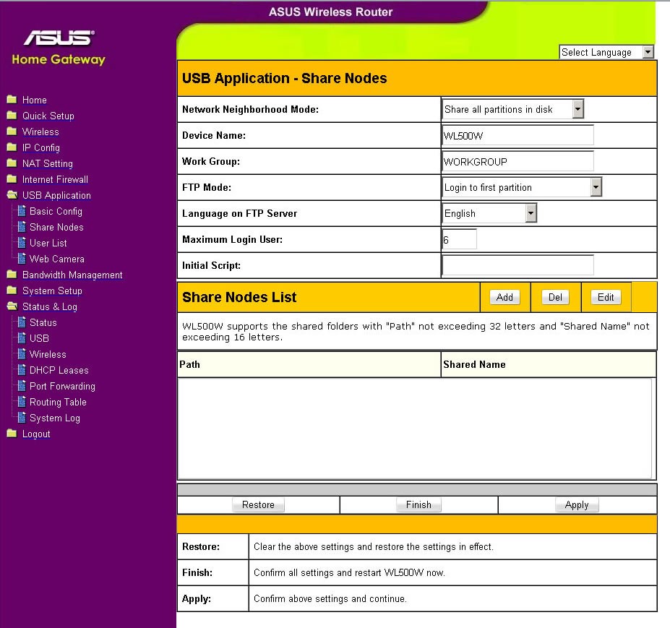Click the page icon beside Basic Config
Image resolution: width=670 pixels, height=628 pixels.
(22, 211)
